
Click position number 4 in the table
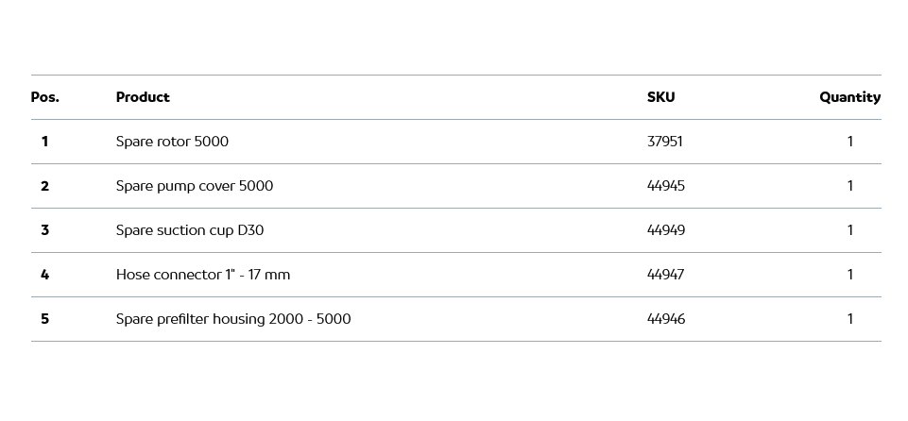pos(44,275)
